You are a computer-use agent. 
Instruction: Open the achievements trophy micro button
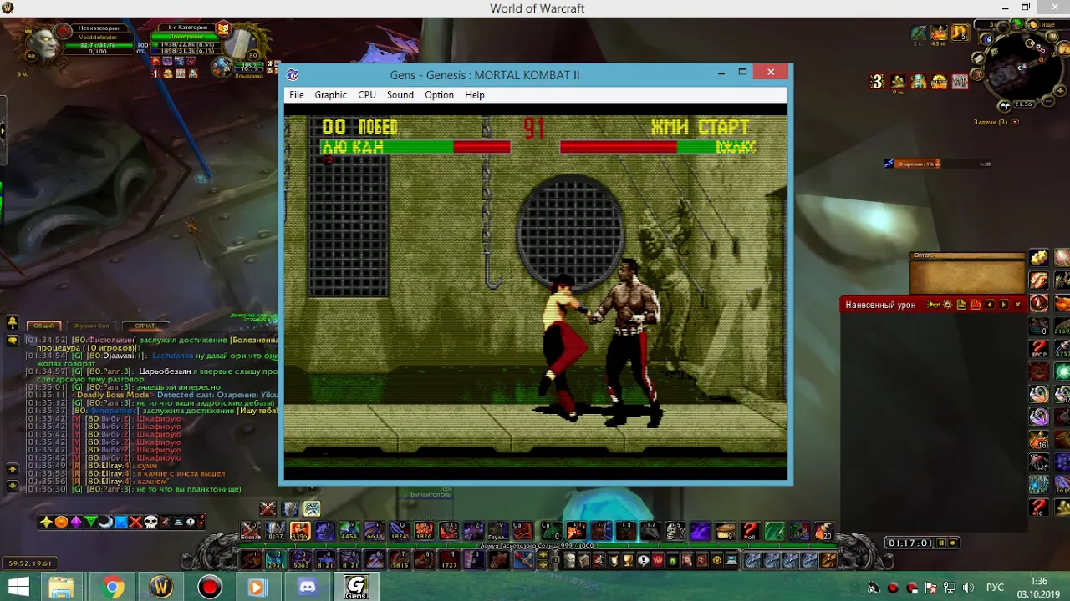[628, 560]
